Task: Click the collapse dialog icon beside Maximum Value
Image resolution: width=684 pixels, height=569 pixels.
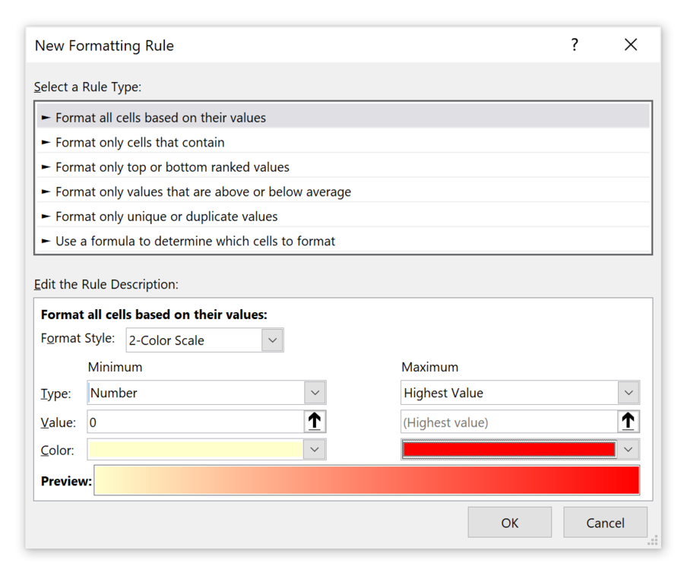Action: point(629,422)
